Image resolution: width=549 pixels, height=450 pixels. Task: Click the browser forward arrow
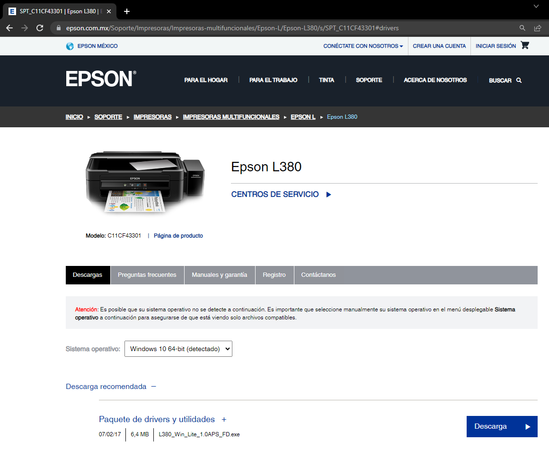25,28
